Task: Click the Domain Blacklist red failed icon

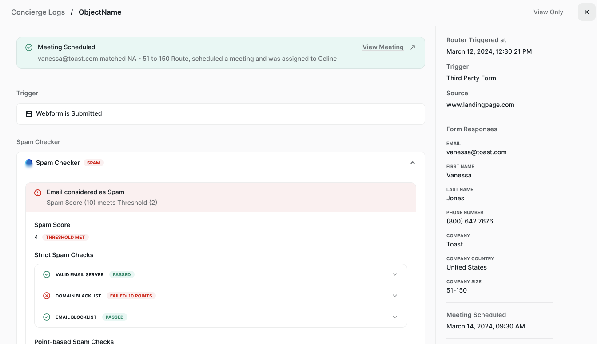Action: point(47,296)
